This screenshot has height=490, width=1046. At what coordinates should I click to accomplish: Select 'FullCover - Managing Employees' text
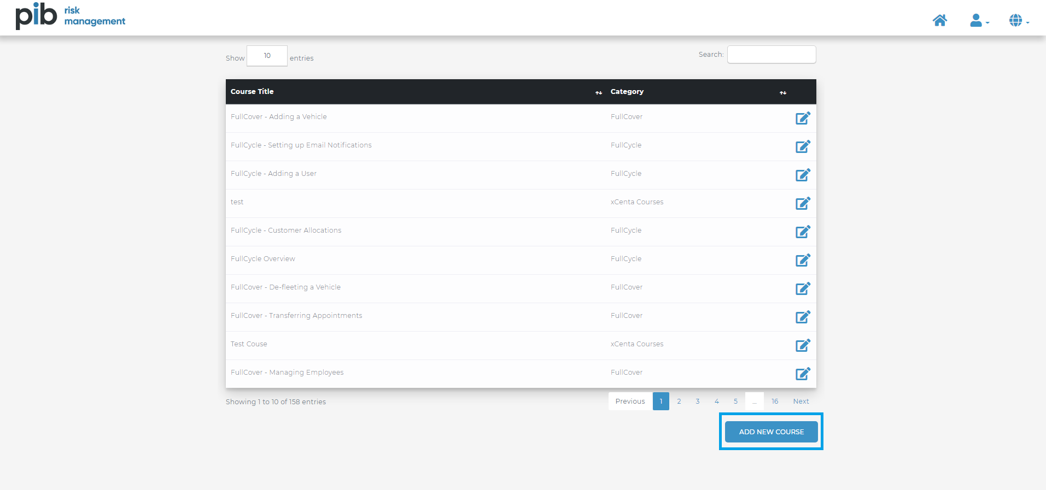(287, 372)
